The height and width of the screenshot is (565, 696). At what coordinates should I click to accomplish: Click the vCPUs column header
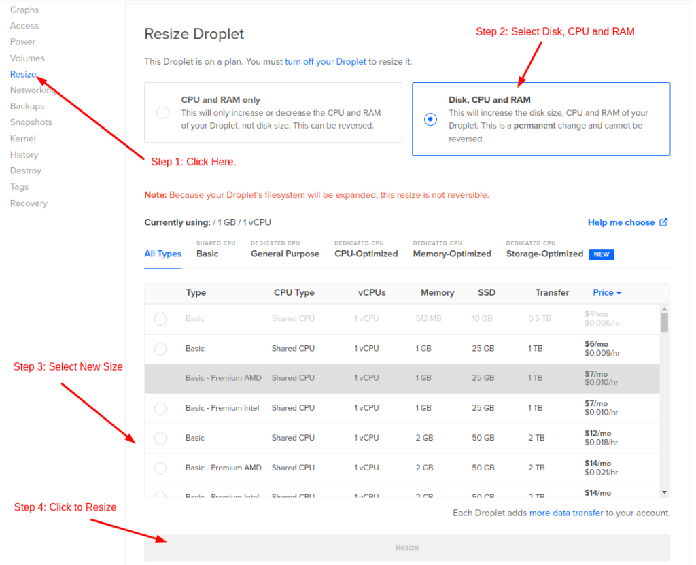pyautogui.click(x=372, y=293)
